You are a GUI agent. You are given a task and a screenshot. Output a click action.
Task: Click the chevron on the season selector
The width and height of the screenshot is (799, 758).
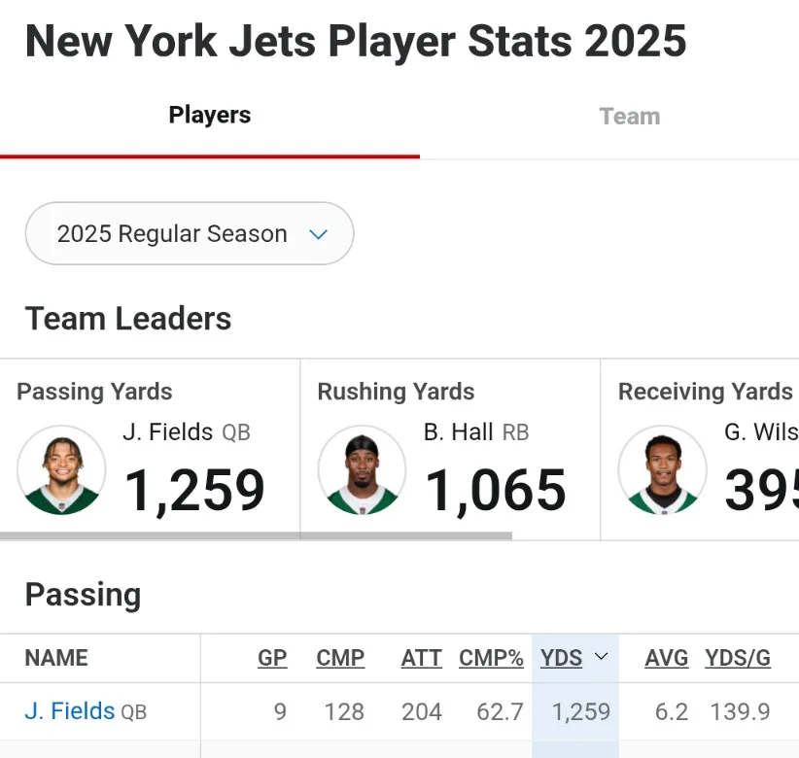click(319, 233)
